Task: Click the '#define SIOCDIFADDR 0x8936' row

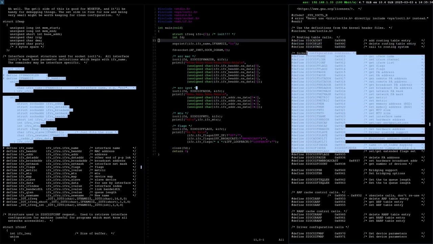Action: 358,158
